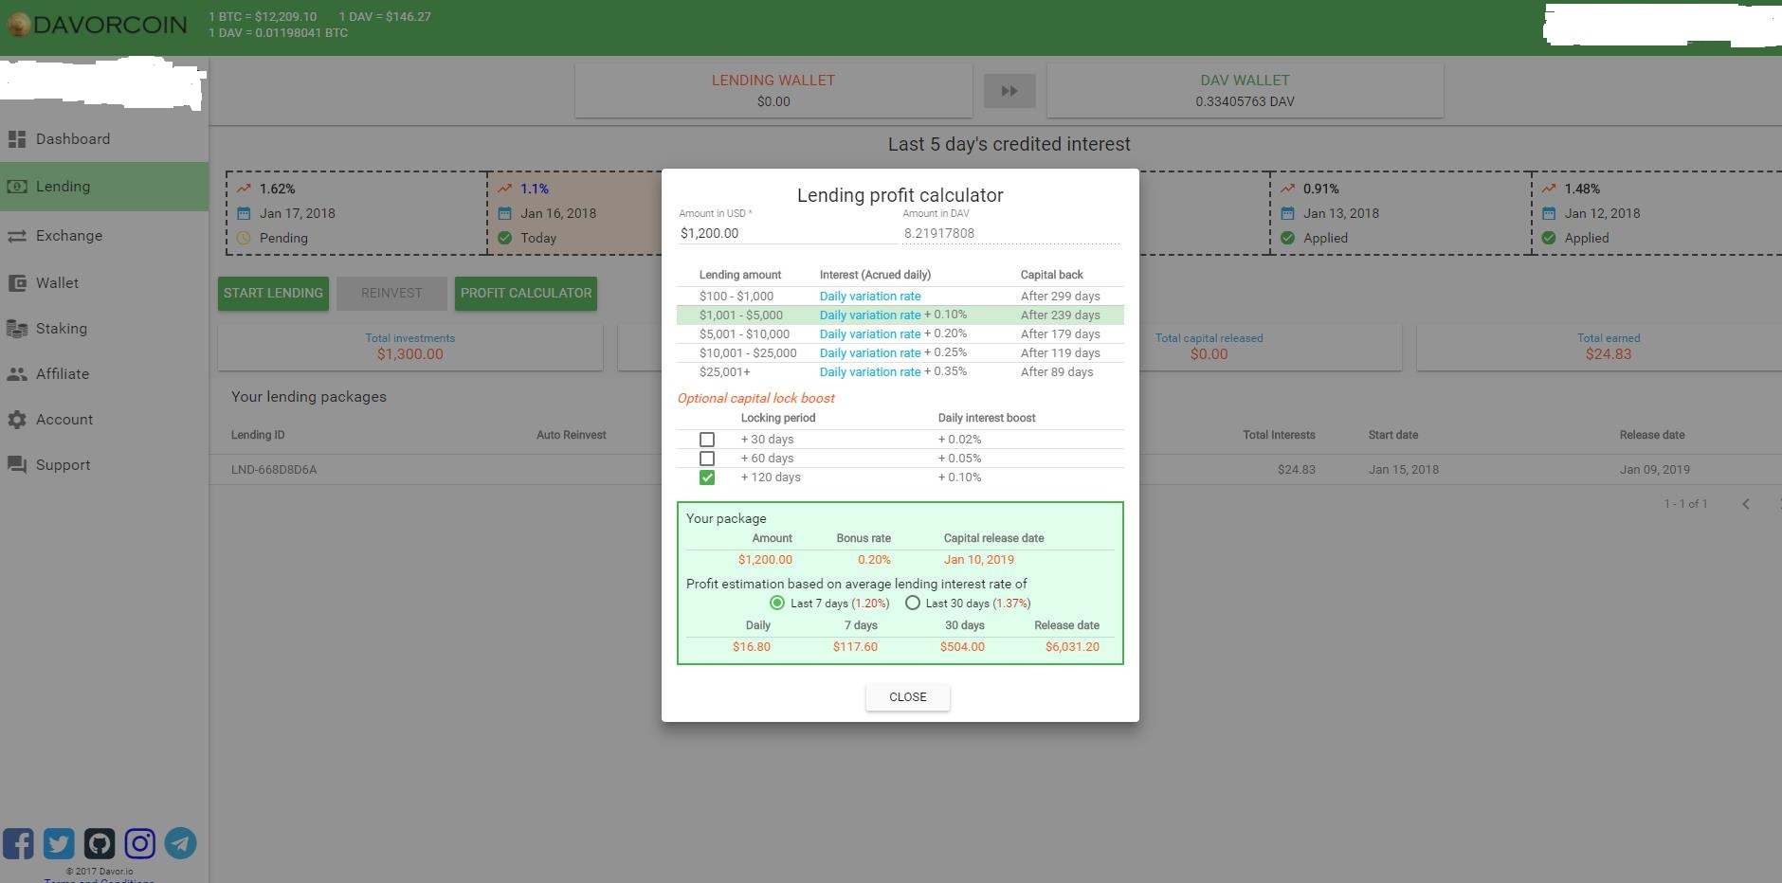Click the Davorcoin logo coin

click(x=18, y=25)
